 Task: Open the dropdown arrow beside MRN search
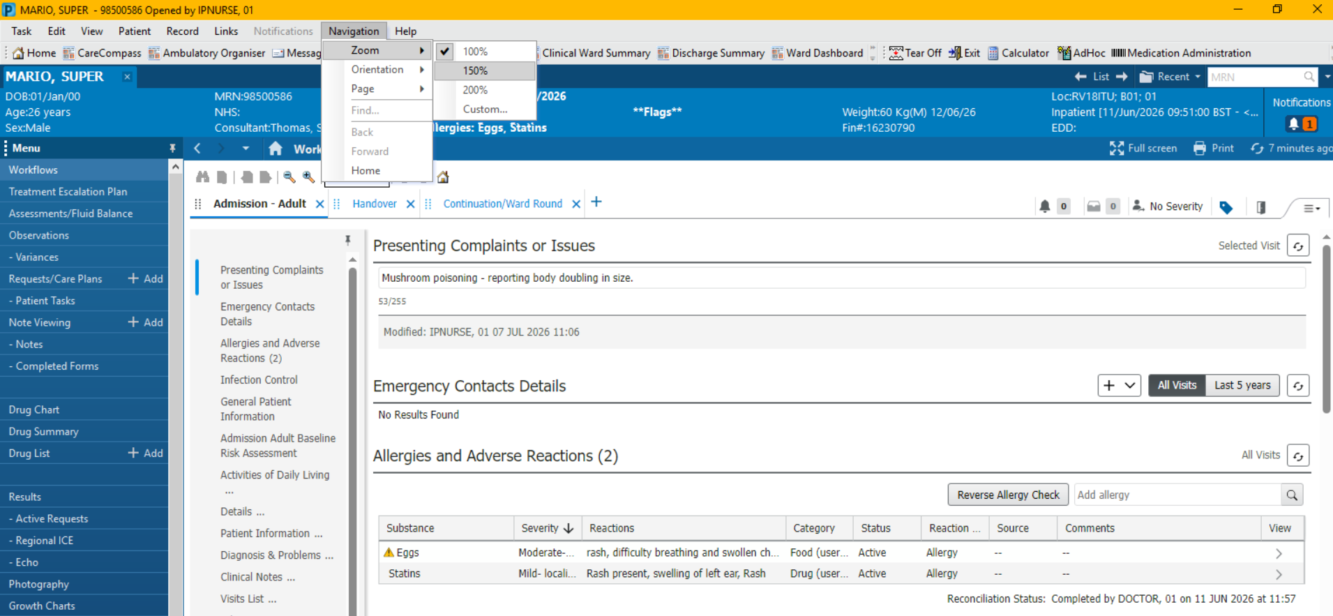tap(1327, 77)
